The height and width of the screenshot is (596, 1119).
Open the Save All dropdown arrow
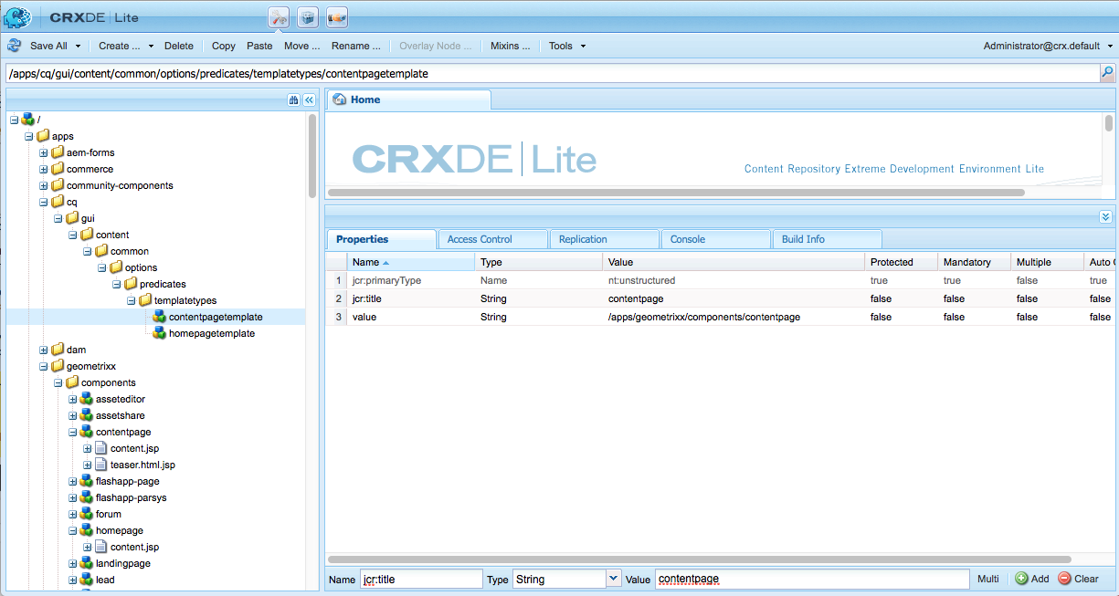[x=78, y=46]
